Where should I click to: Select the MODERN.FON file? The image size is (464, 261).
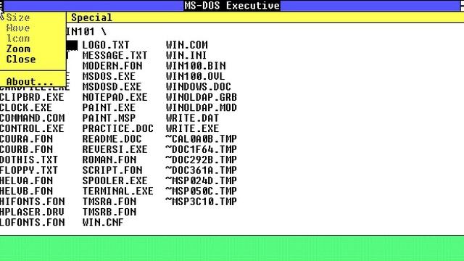click(112, 66)
